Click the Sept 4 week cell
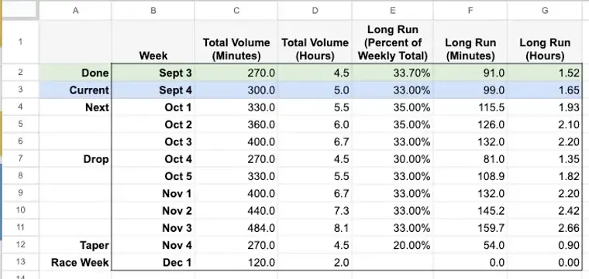 click(x=153, y=90)
